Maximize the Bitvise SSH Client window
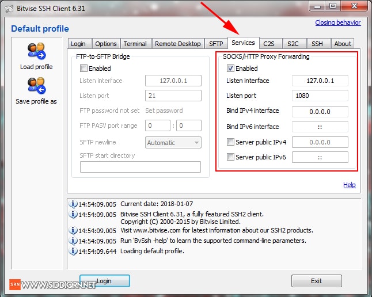This screenshot has width=372, height=297. tap(333, 6)
